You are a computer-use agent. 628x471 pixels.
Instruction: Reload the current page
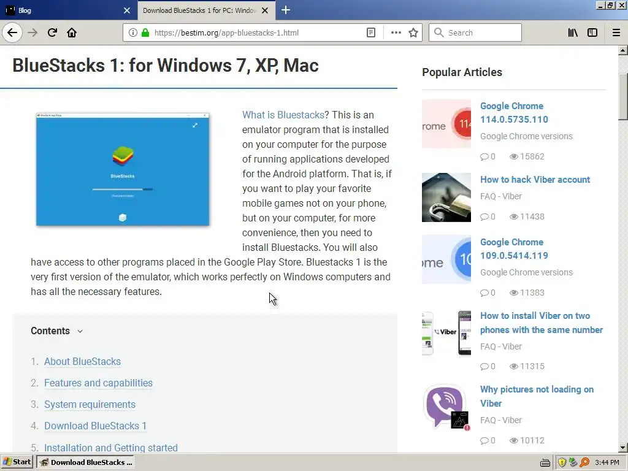tap(52, 33)
